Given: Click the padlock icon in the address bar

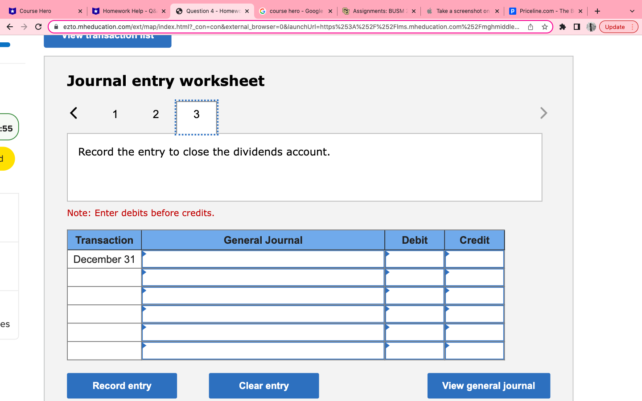Looking at the screenshot, I should pyautogui.click(x=55, y=27).
